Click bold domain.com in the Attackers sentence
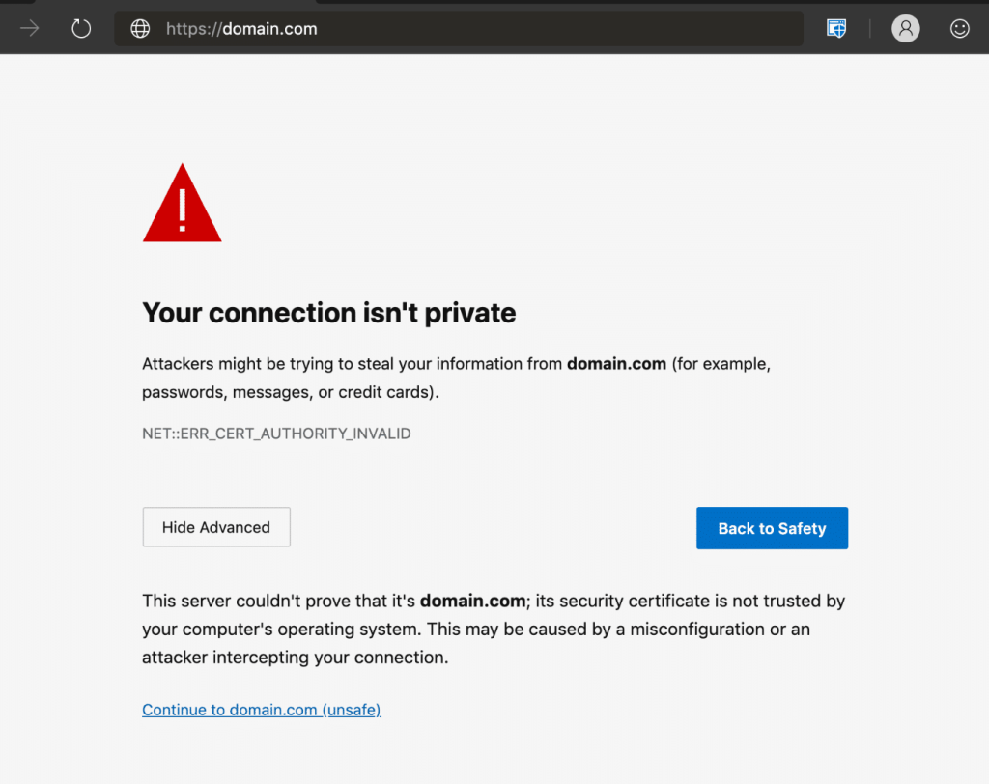The width and height of the screenshot is (989, 784). pyautogui.click(x=616, y=364)
